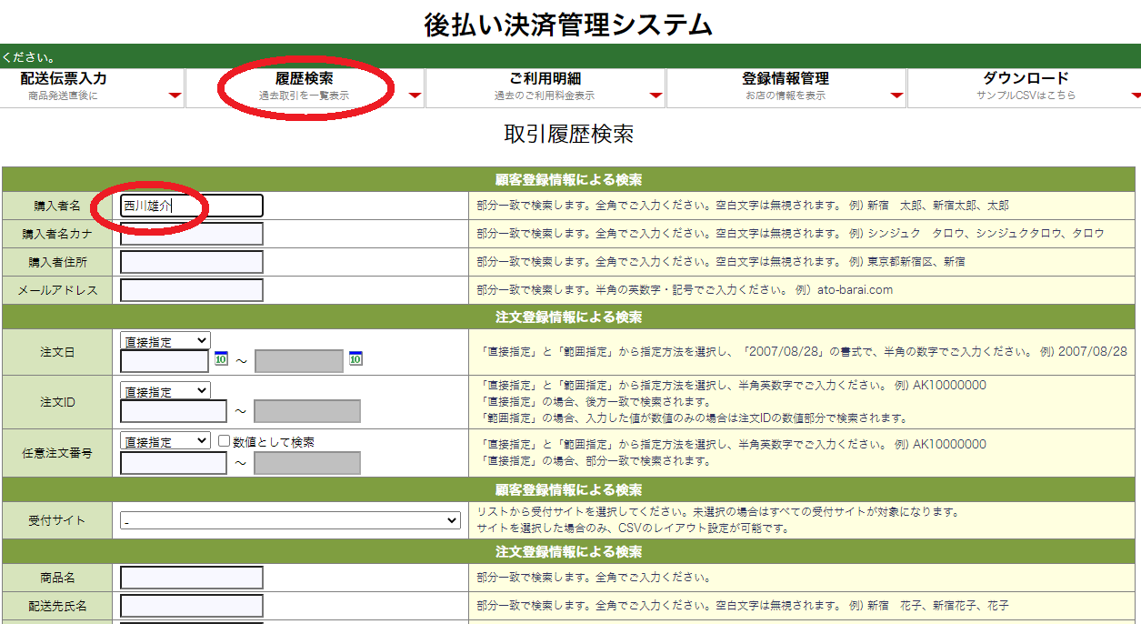Open calendar picker for order start date
The height and width of the screenshot is (624, 1141).
(221, 359)
